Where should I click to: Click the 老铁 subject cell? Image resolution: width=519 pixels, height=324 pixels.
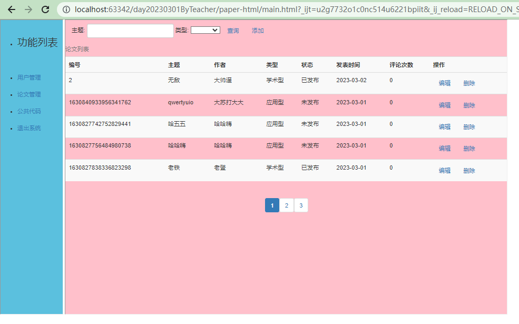(174, 168)
